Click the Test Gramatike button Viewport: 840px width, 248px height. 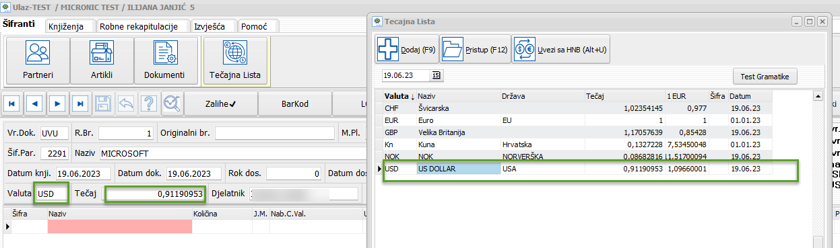point(765,76)
